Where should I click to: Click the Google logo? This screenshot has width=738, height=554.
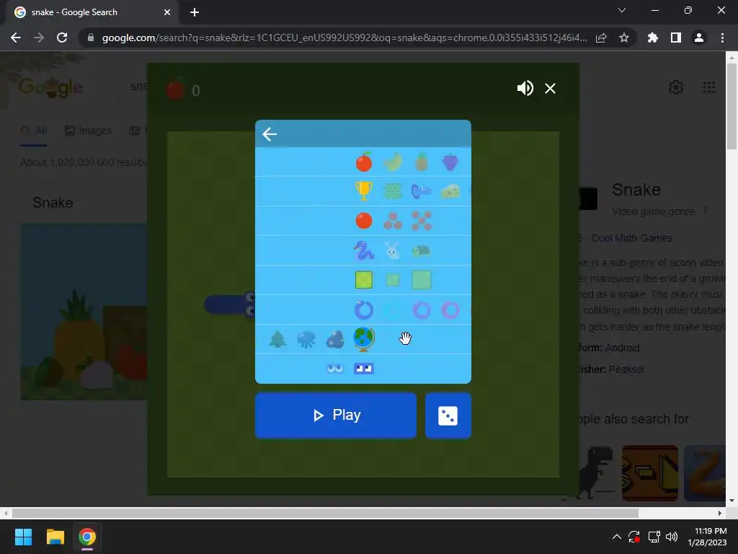pos(50,87)
